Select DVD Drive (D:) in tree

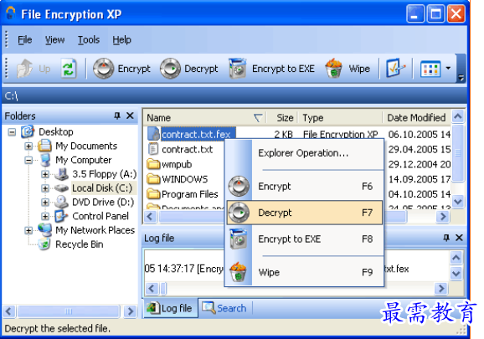coord(103,203)
